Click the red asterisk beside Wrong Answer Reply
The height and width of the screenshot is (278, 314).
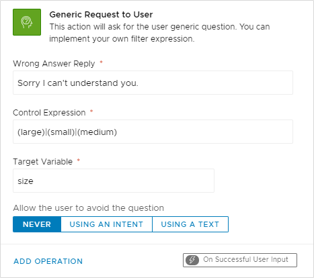coord(101,62)
